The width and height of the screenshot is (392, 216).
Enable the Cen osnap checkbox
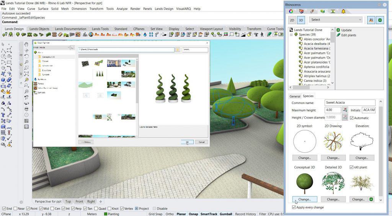(x=52, y=208)
